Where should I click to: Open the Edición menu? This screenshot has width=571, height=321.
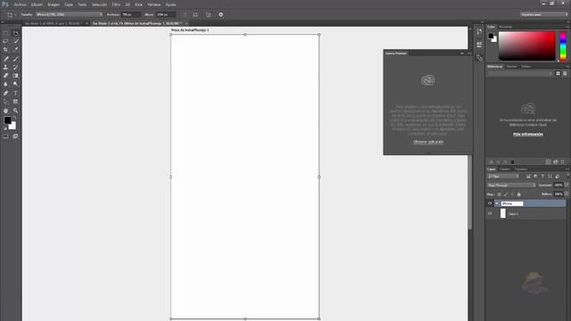[37, 4]
